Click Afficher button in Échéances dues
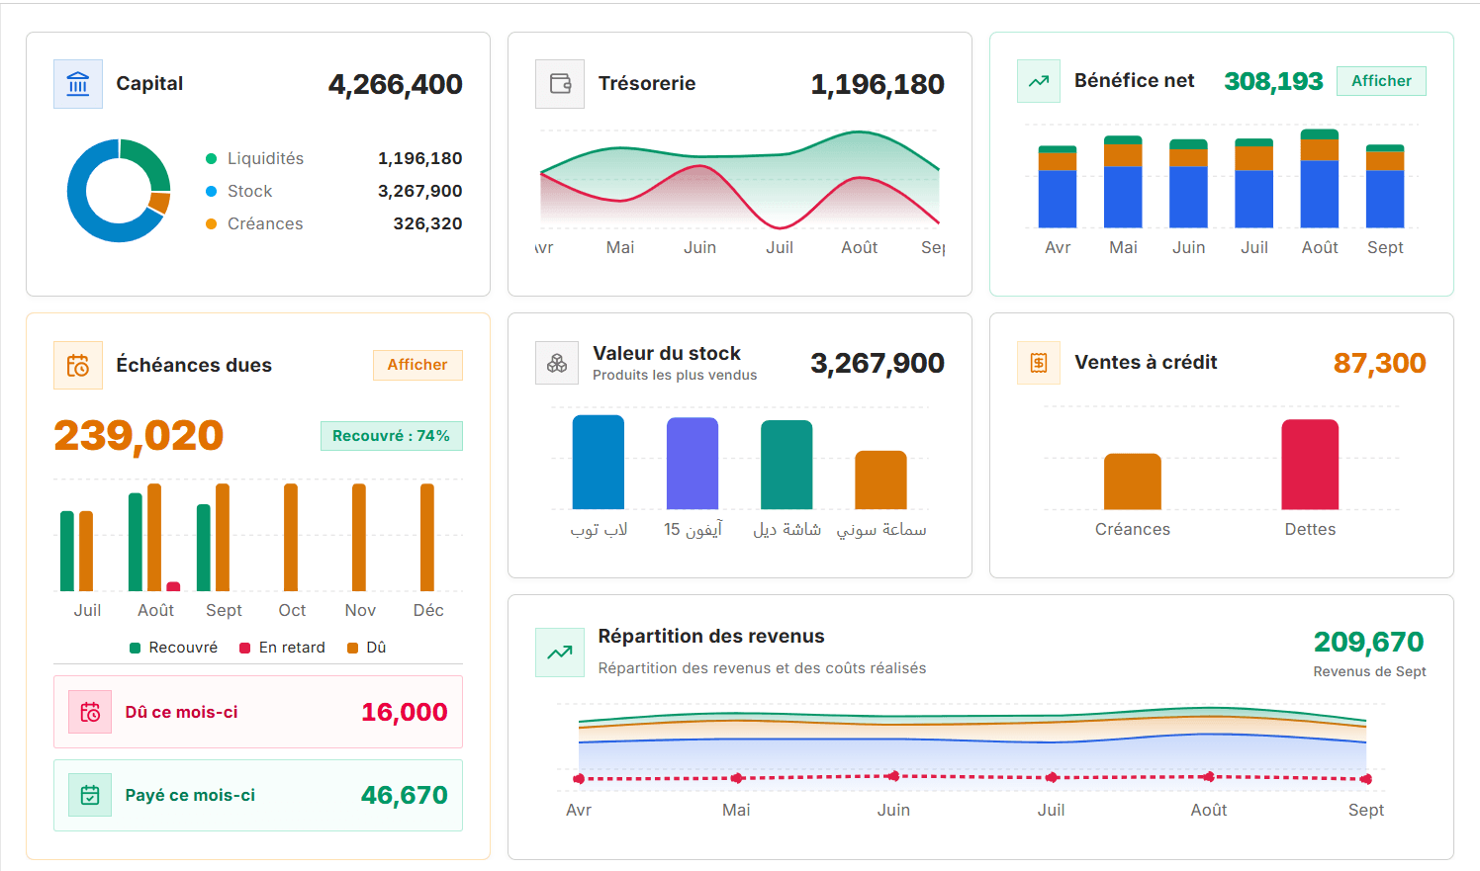This screenshot has height=871, width=1480. click(417, 365)
